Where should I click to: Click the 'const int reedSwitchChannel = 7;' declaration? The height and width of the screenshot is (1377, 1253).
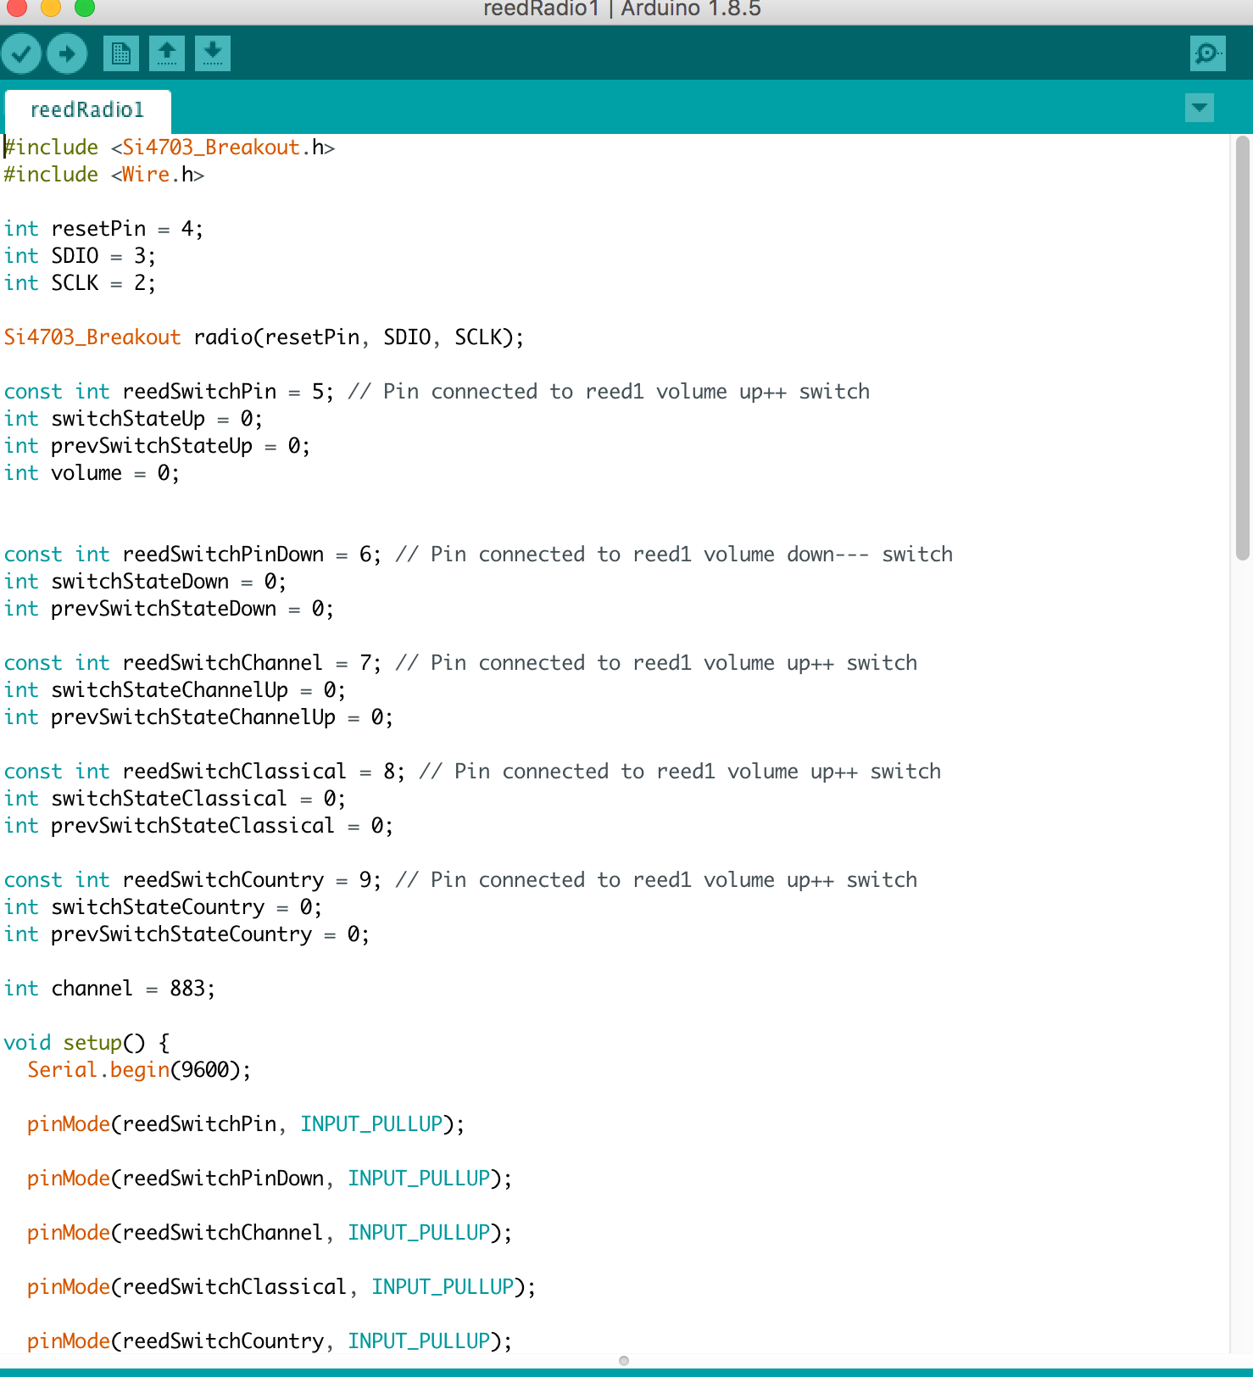coord(192,663)
